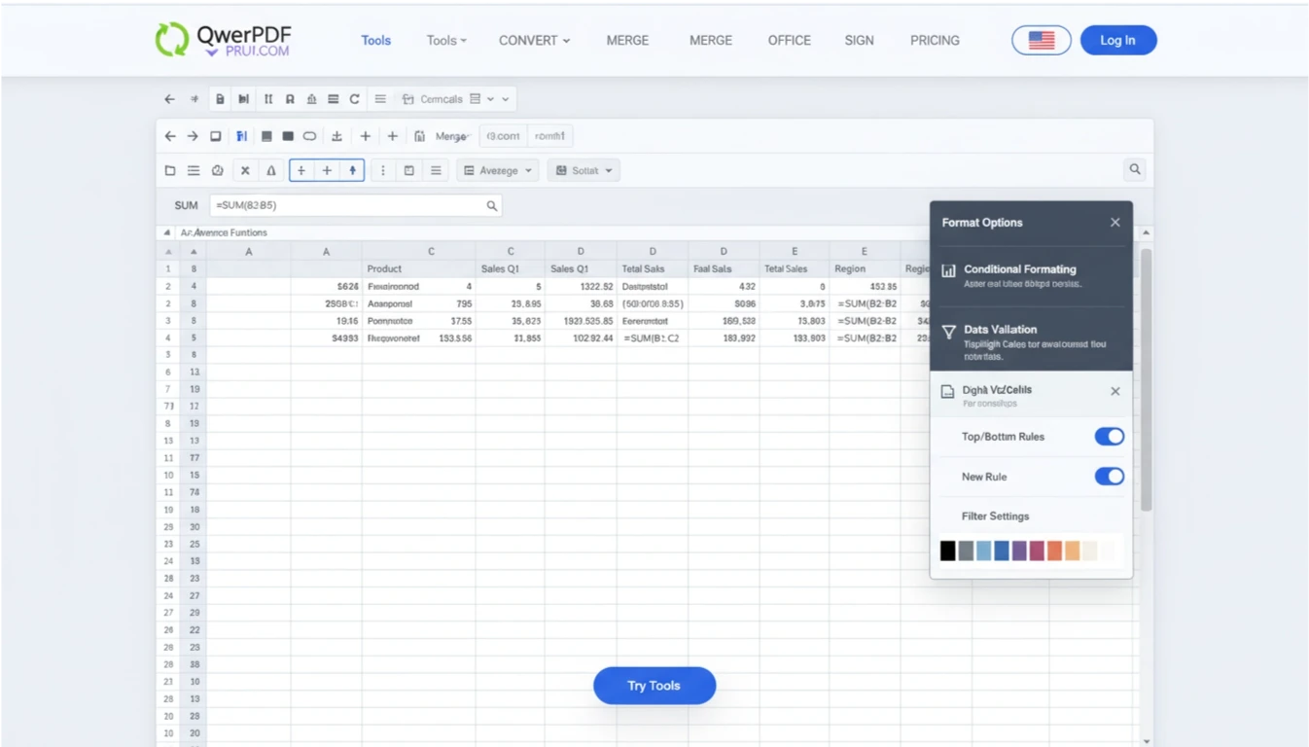Image resolution: width=1309 pixels, height=747 pixels.
Task: Click the triangle icon beside the X icon
Action: pos(271,170)
